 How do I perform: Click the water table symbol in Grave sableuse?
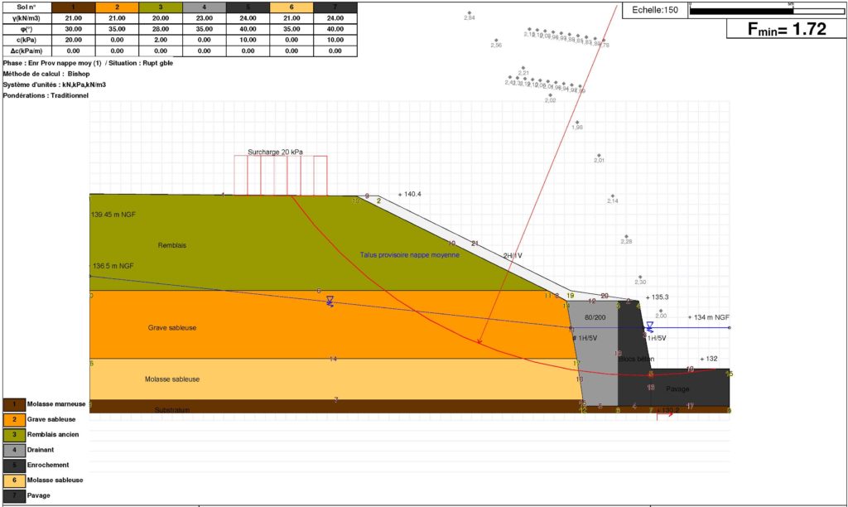pyautogui.click(x=330, y=301)
